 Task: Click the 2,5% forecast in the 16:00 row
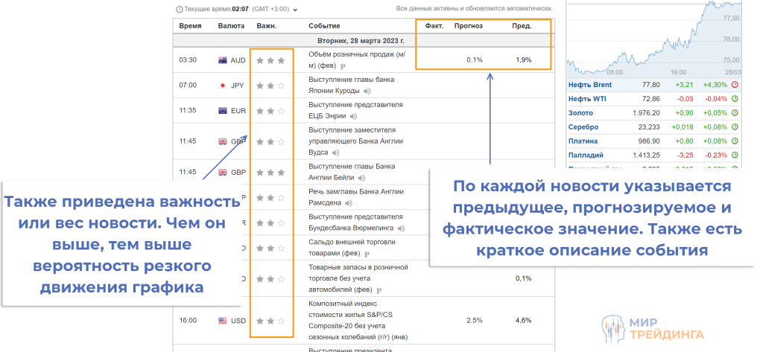tap(475, 321)
